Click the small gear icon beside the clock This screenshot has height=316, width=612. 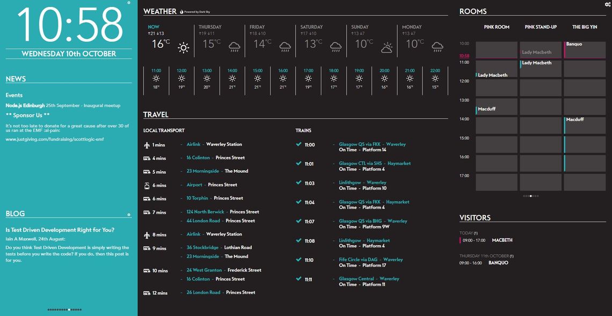click(129, 3)
